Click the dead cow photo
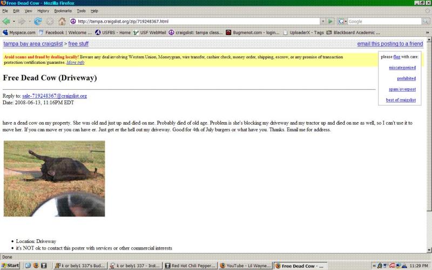Viewport: 432px width, 270px height. (x=55, y=178)
